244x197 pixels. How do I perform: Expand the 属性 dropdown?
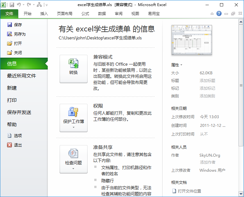click(176, 65)
